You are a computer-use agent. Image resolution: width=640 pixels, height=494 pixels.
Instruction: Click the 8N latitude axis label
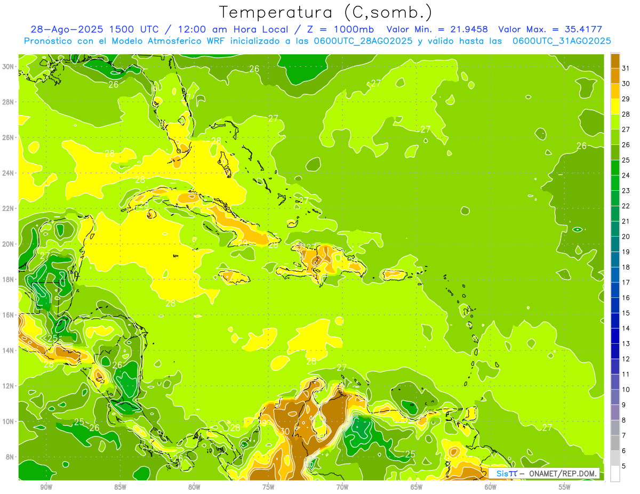pyautogui.click(x=10, y=457)
